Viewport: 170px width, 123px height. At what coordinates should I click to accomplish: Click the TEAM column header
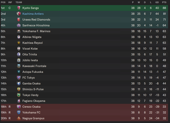[x=19, y=2]
